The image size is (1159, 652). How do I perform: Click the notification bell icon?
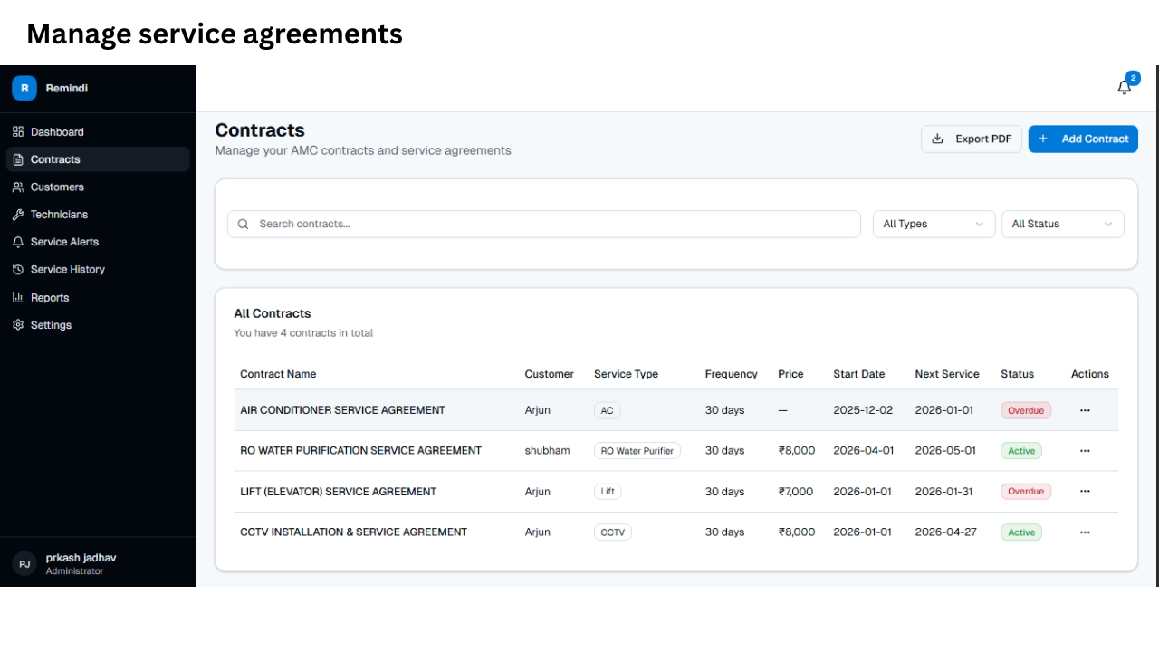1125,87
